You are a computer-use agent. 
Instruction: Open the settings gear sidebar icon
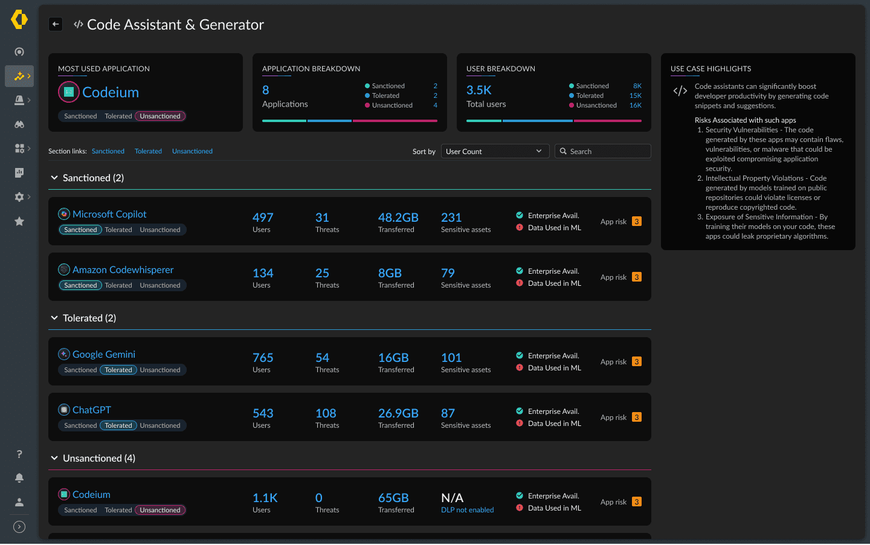pyautogui.click(x=19, y=197)
